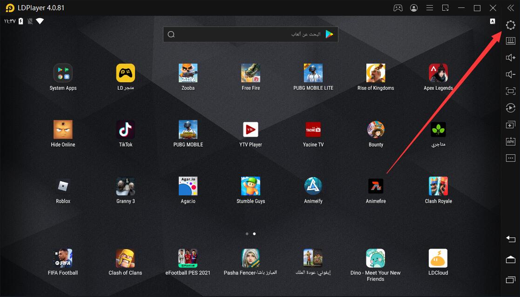Increase volume in the sidebar
520x297 pixels.
[x=510, y=58]
